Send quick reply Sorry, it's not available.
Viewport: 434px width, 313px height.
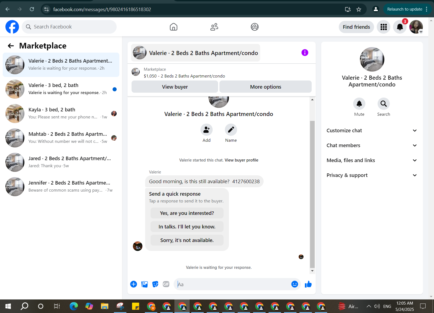point(187,240)
